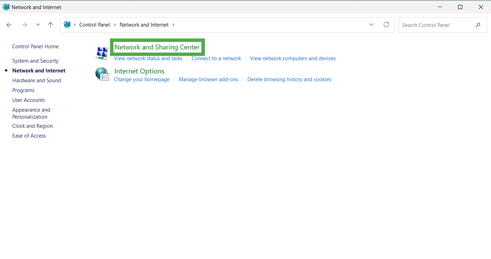
Task: Open the Delete browsing history and cookies link
Action: [289, 79]
